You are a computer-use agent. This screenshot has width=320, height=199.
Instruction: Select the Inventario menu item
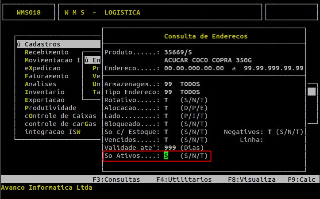[44, 92]
